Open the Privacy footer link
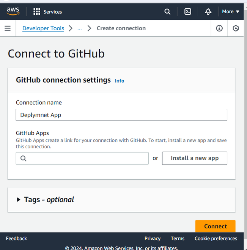 (x=153, y=239)
